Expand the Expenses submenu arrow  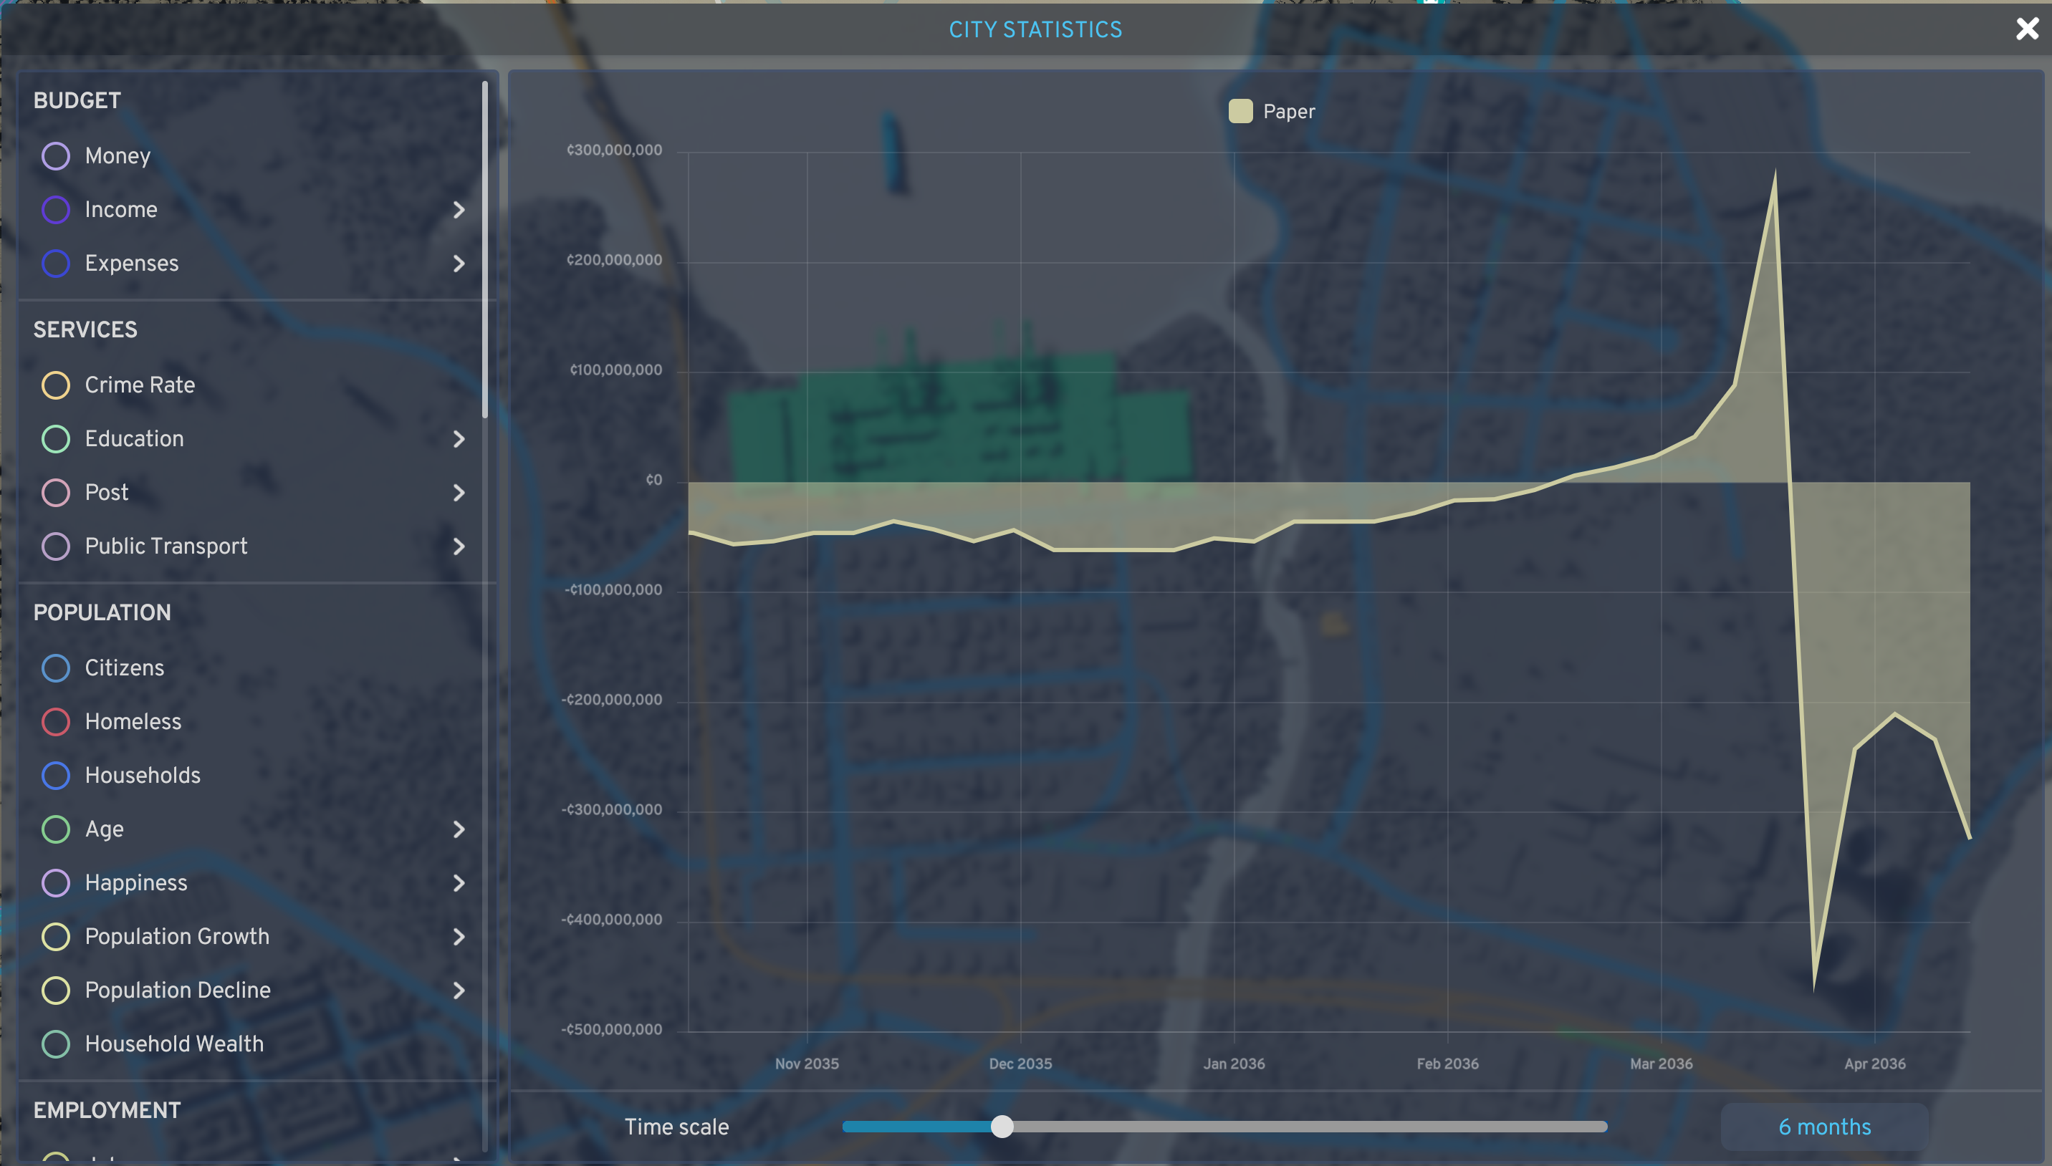[x=459, y=264]
